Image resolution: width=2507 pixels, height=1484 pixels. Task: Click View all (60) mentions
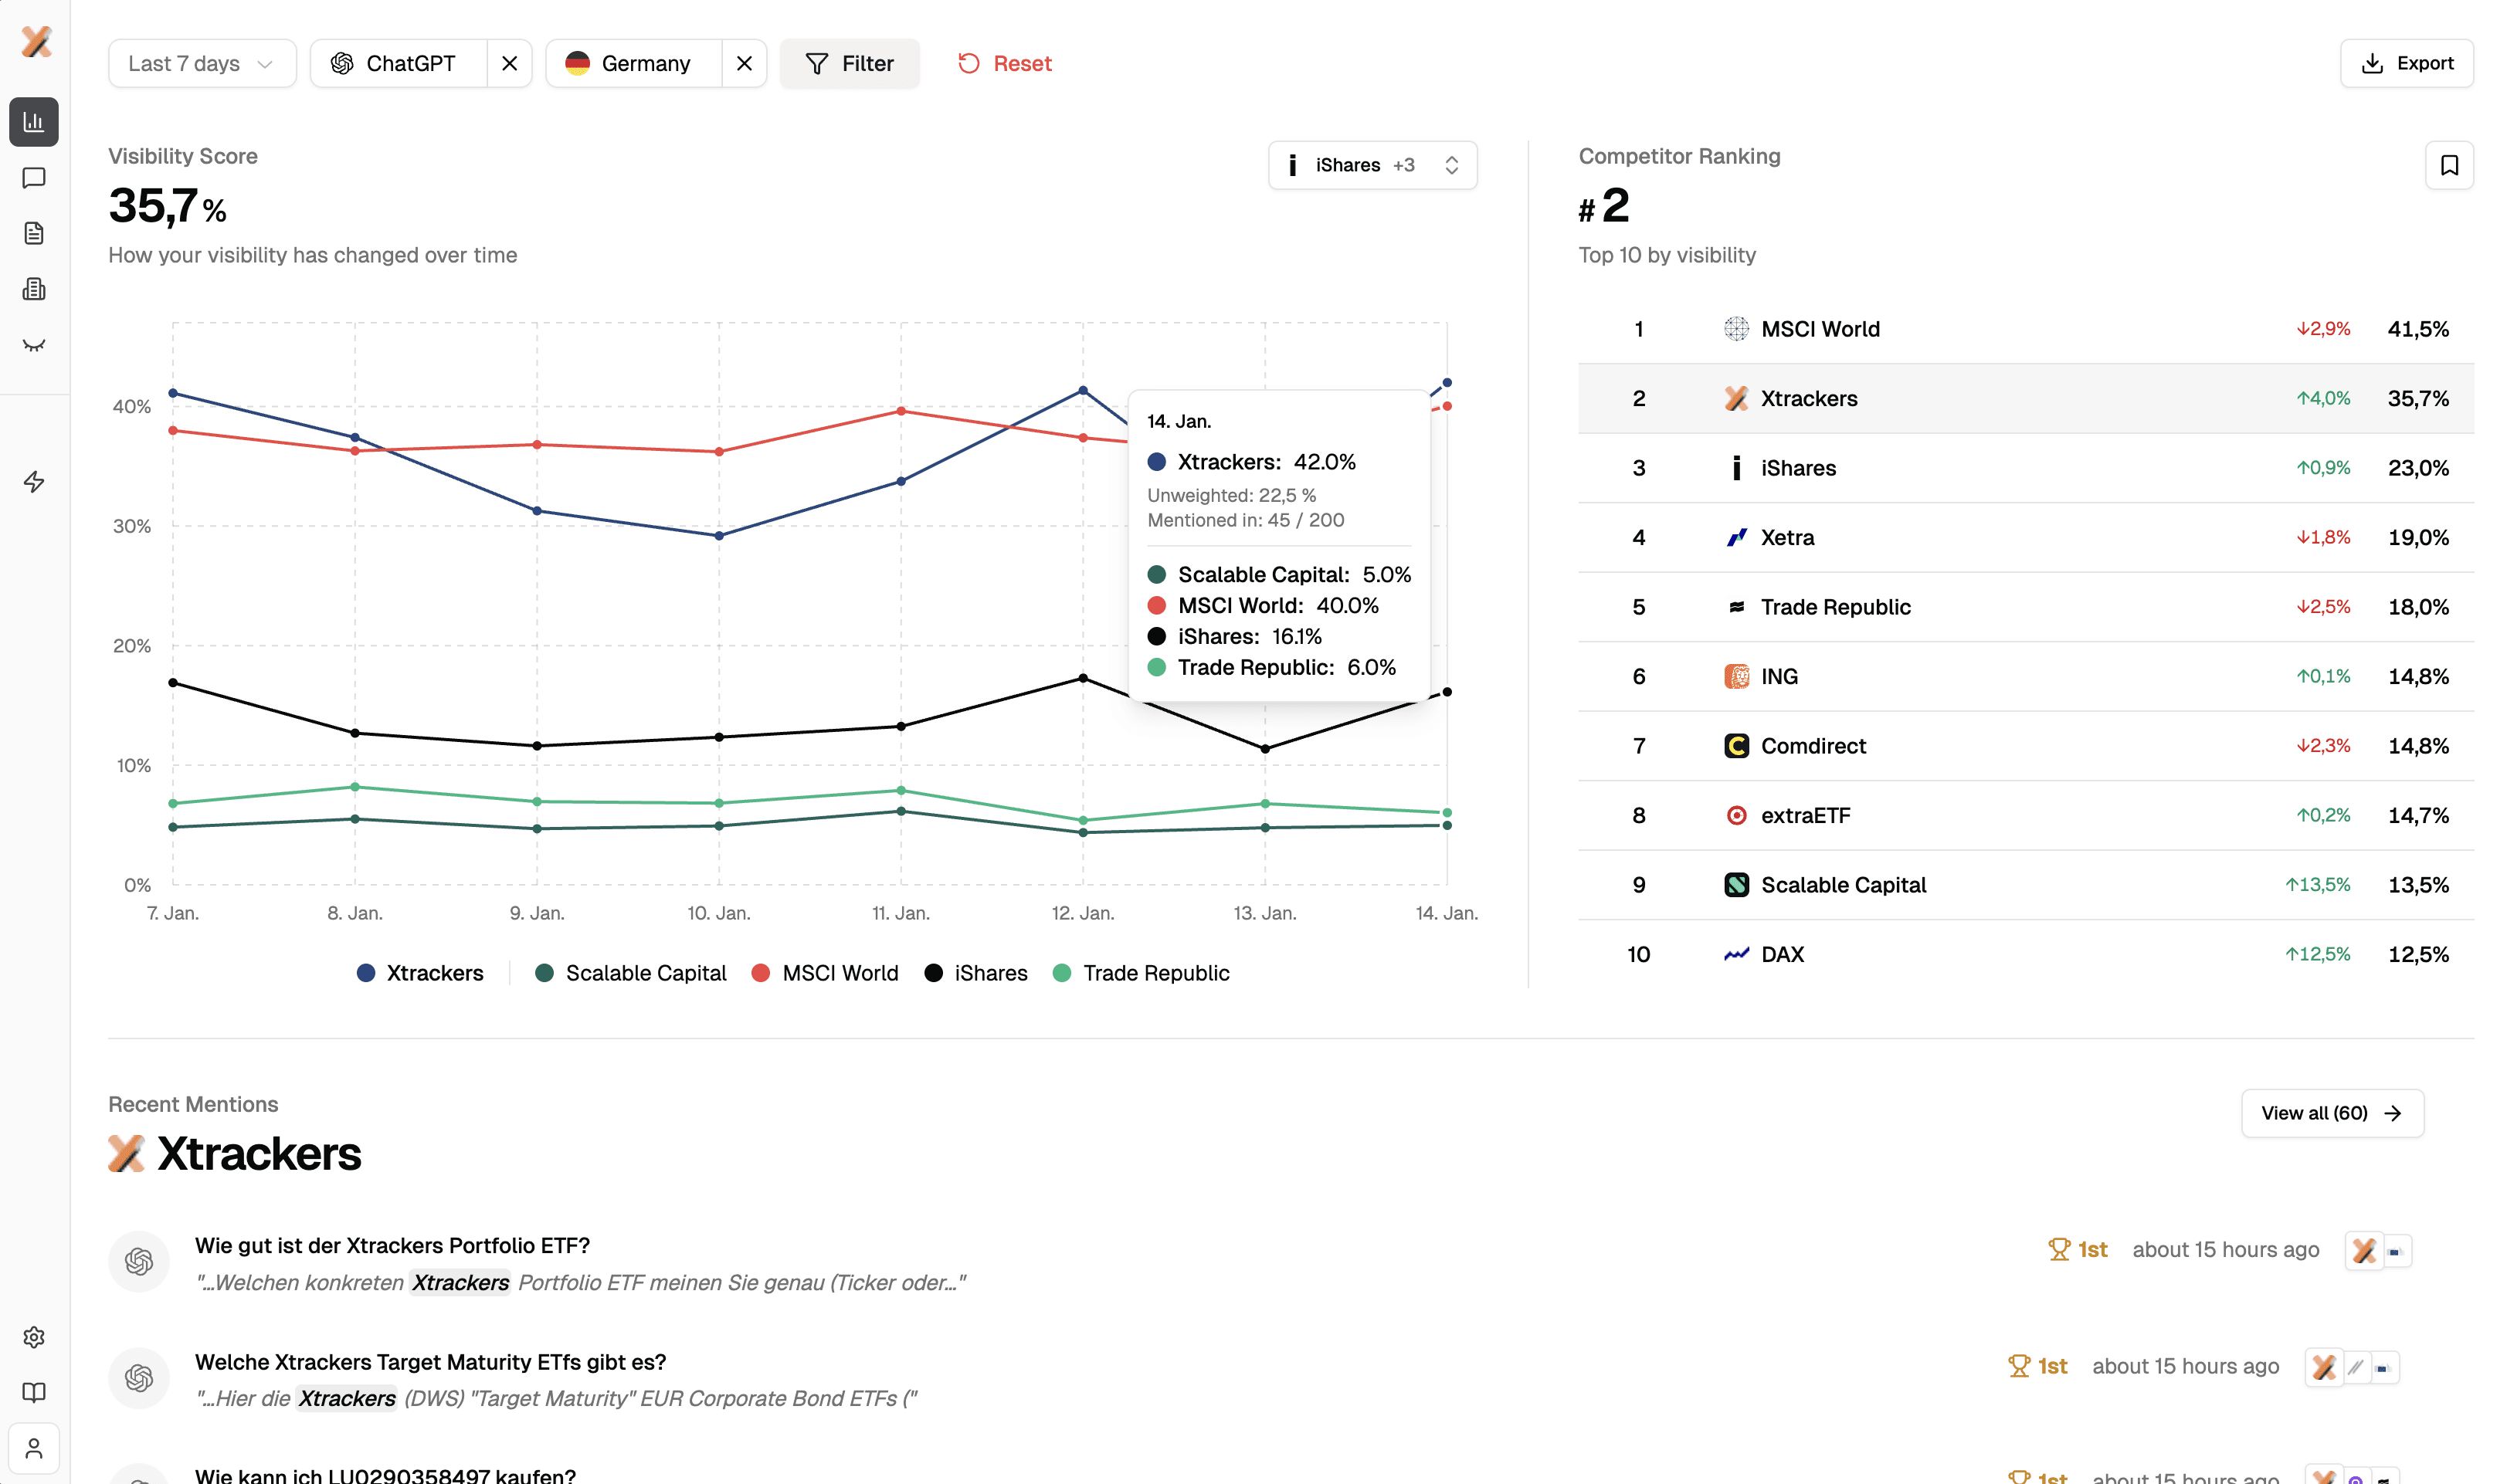2331,1113
